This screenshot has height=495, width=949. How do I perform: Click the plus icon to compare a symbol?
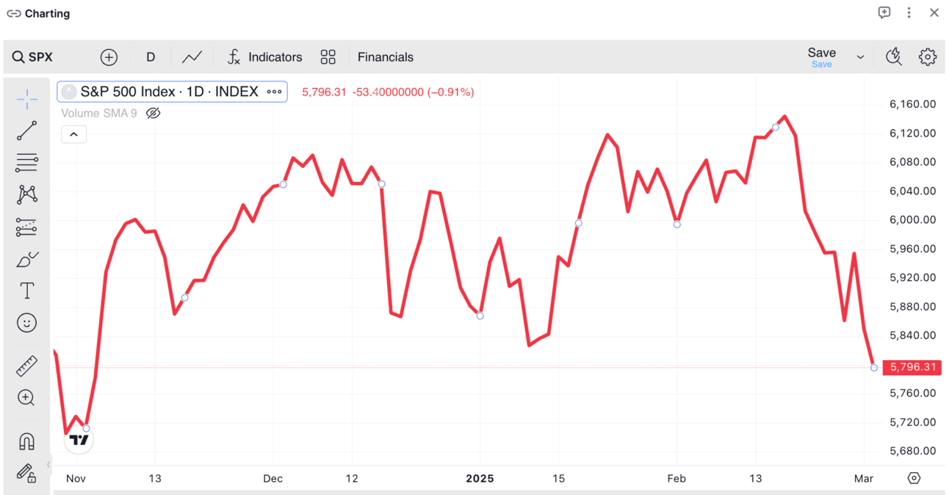(x=109, y=57)
